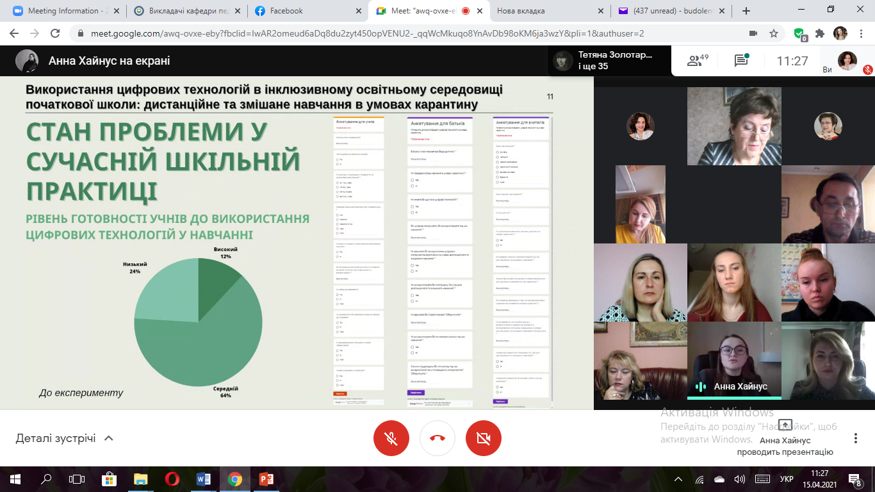875x492 pixels.
Task: Toggle the turned-off camera button
Action: [x=484, y=438]
